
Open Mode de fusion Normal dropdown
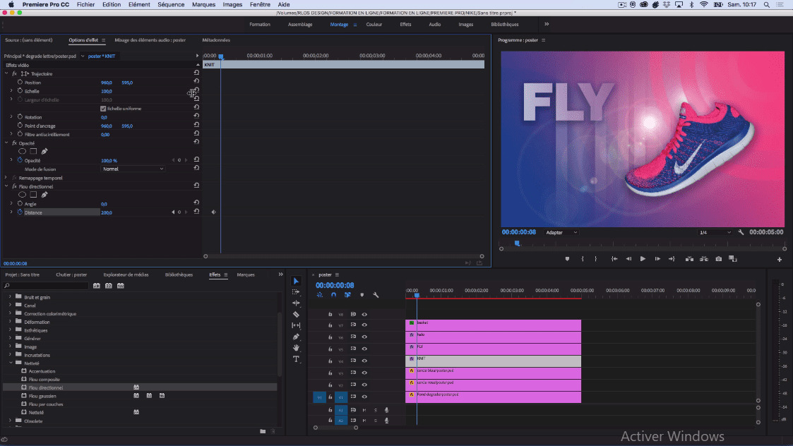(133, 169)
